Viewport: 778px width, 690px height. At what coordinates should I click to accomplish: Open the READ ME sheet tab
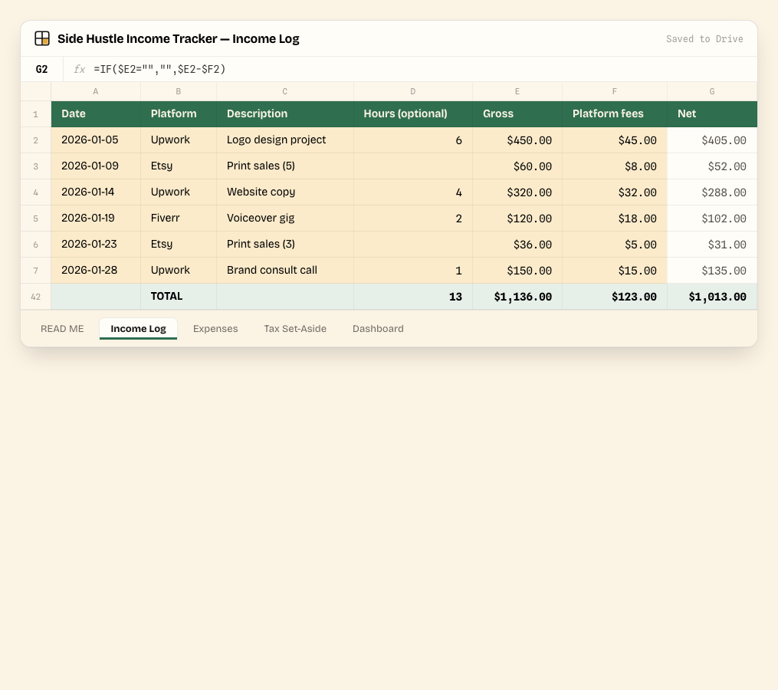62,329
